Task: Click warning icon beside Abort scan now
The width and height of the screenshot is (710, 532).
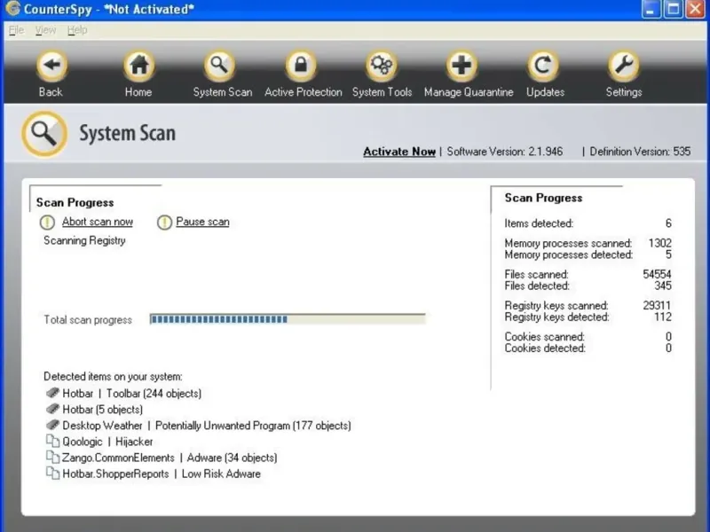Action: [47, 223]
